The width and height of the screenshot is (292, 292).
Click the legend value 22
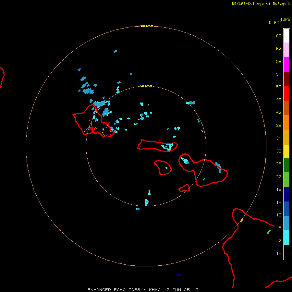[x=279, y=176]
